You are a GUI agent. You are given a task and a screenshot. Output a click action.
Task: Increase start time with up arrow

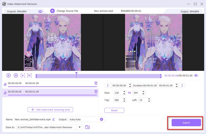[130, 84]
